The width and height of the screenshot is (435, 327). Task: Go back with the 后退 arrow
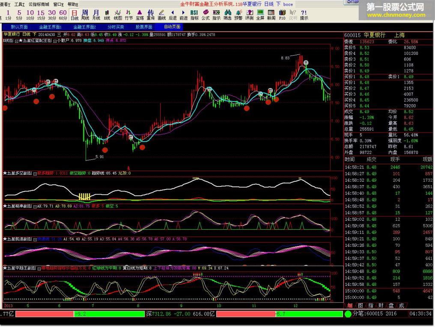click(173, 15)
